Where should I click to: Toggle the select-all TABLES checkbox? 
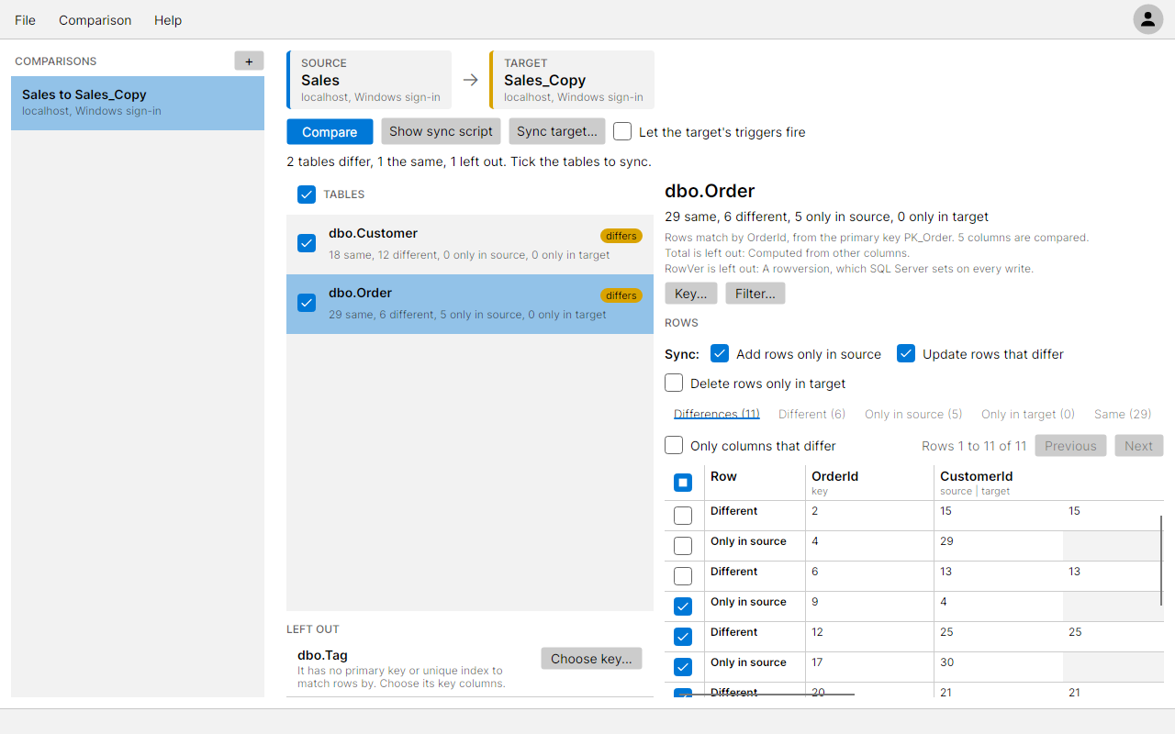(x=307, y=195)
